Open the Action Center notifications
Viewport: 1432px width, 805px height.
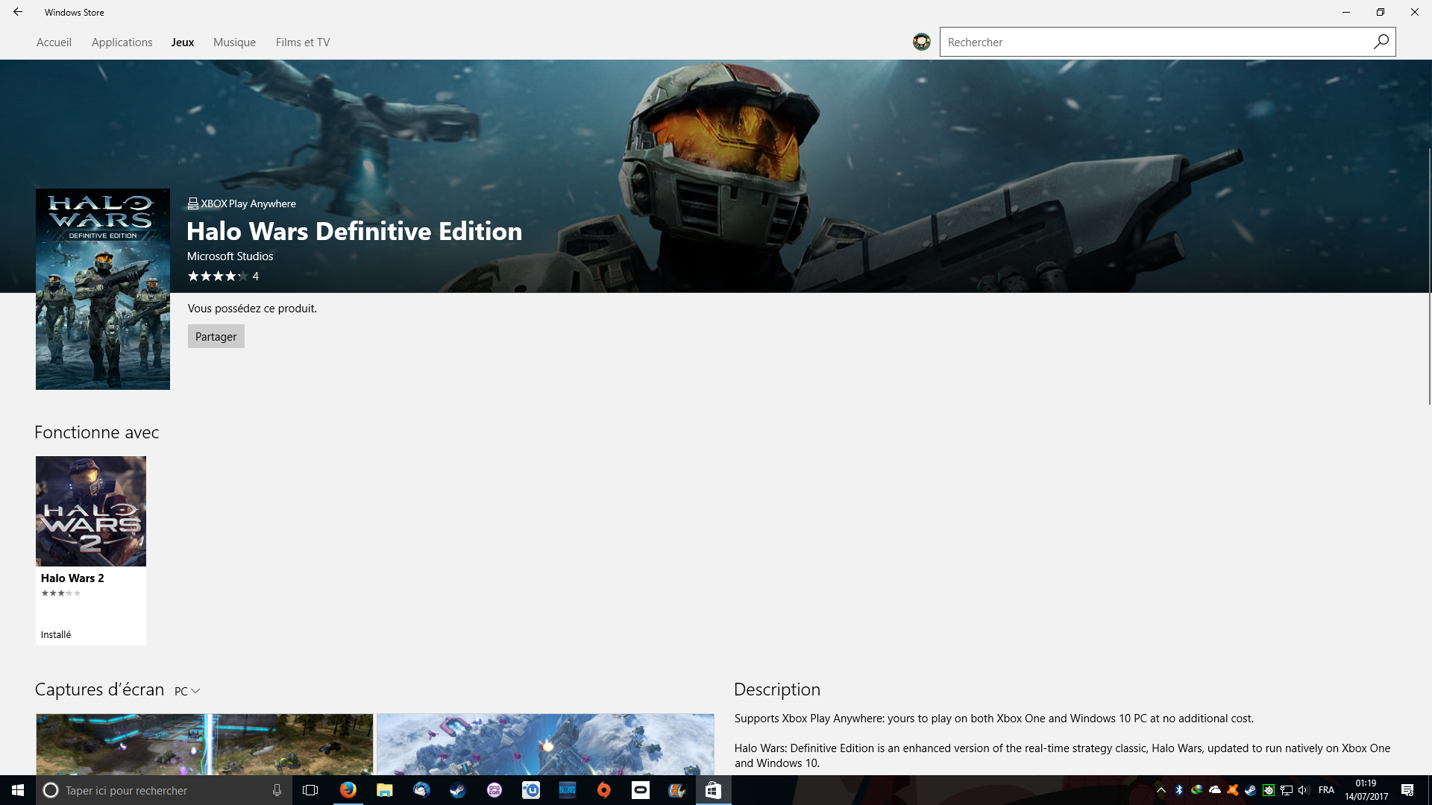[1407, 790]
